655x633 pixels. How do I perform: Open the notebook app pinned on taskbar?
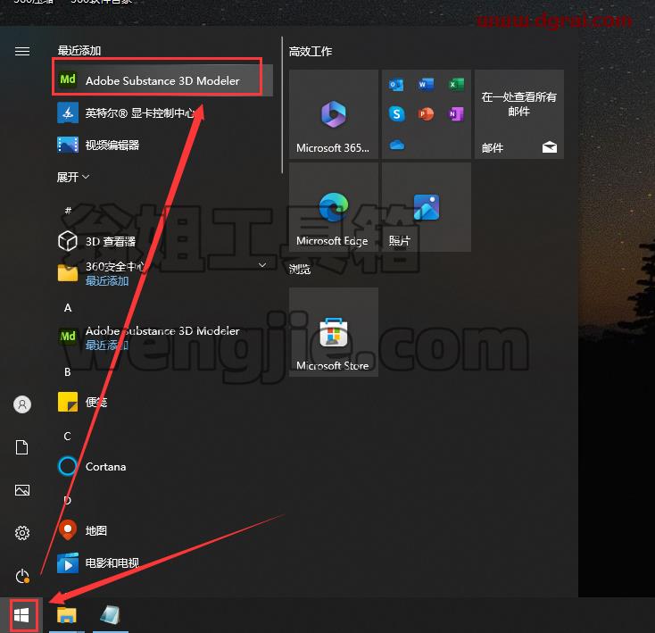point(111,615)
